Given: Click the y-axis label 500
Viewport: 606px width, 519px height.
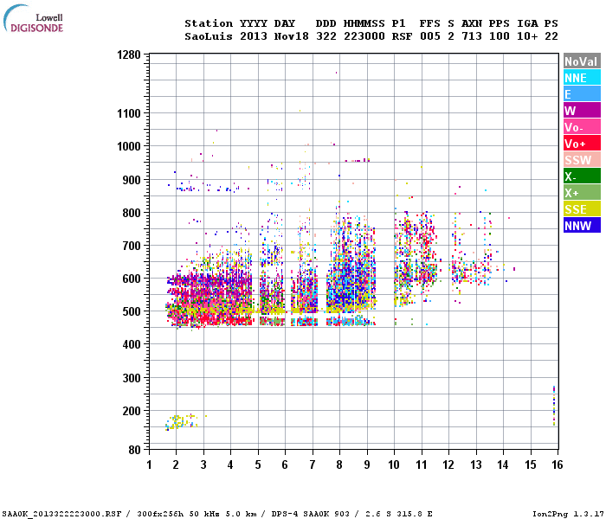Looking at the screenshot, I should [x=132, y=311].
